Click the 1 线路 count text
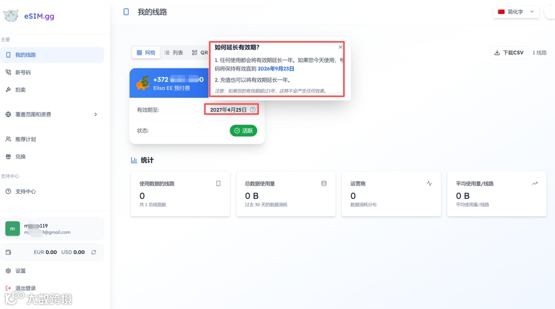 pos(540,53)
